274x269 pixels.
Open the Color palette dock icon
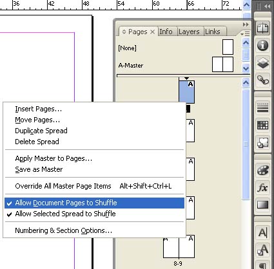point(263,170)
